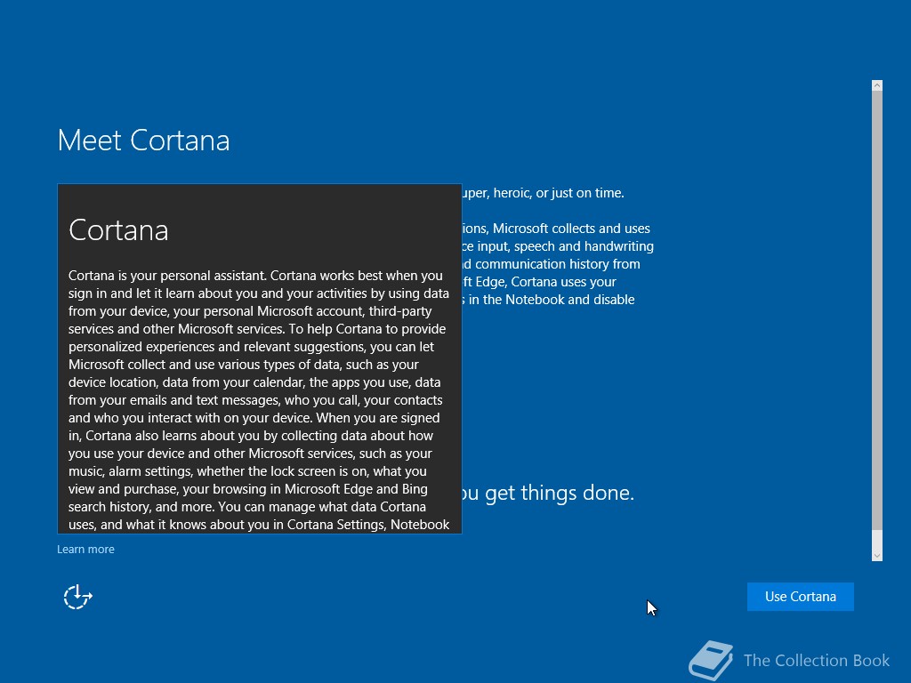
Task: Click text 'ions, Microsoft collects and uses'
Action: (556, 229)
